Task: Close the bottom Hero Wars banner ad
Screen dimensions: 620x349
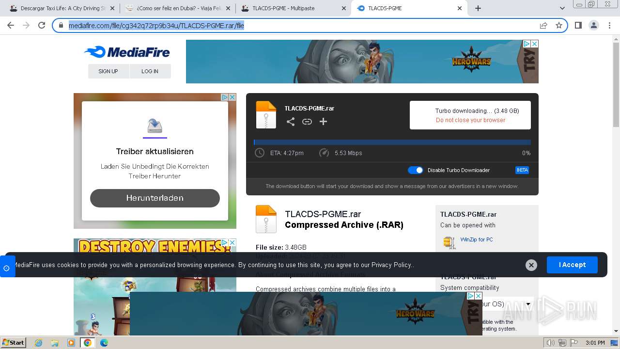Action: tap(478, 296)
